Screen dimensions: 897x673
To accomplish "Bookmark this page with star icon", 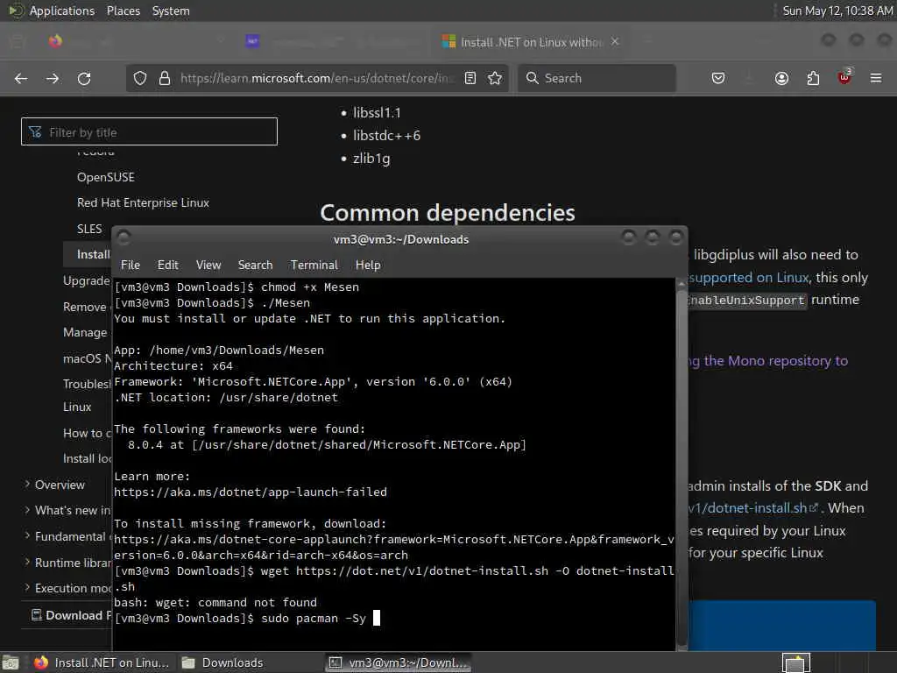I will point(495,78).
